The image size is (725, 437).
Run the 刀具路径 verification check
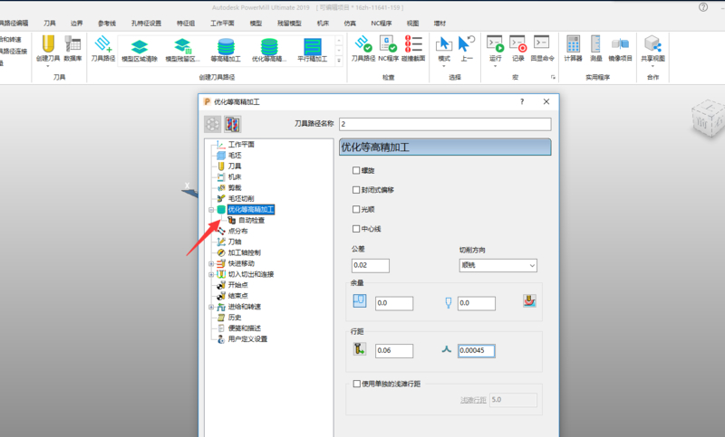363,44
